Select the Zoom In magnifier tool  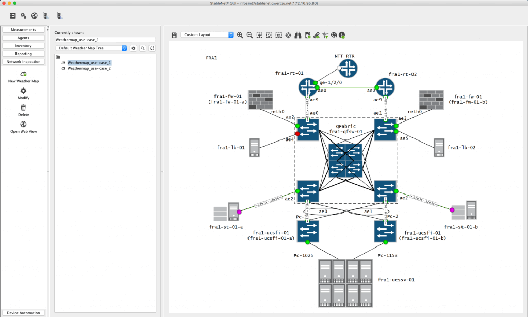[240, 35]
